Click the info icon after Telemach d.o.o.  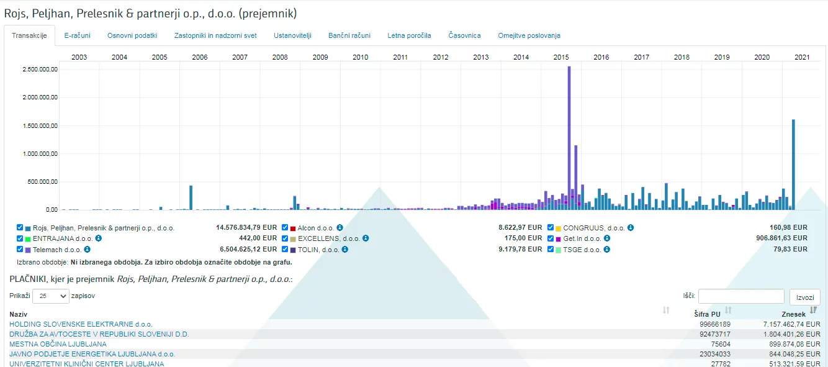tap(88, 250)
